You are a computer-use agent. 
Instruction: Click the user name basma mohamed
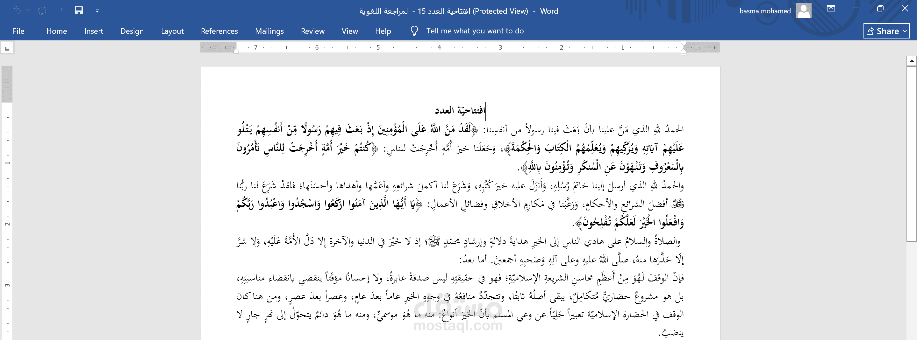(765, 11)
